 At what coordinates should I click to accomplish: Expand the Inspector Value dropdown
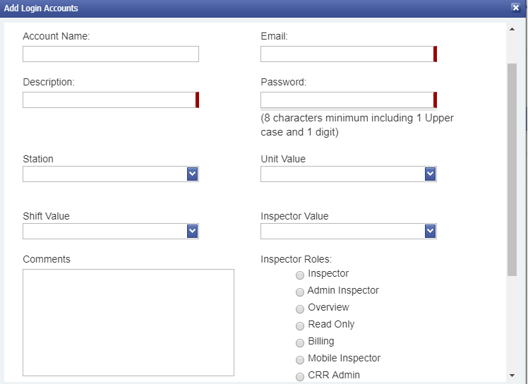click(430, 231)
